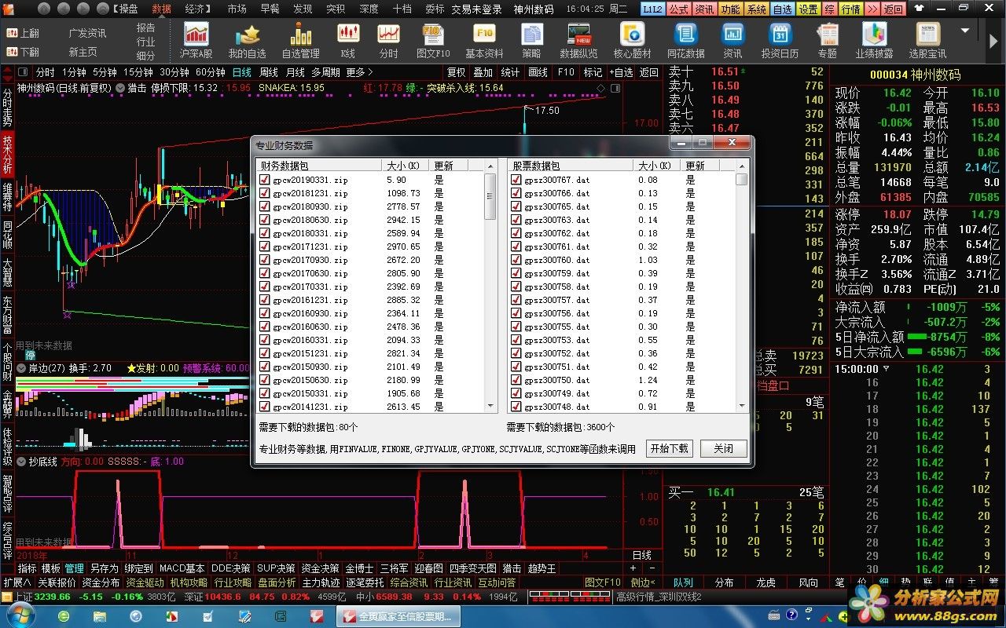
Task: Click the plus zoom button near 日线
Action: pyautogui.click(x=633, y=568)
